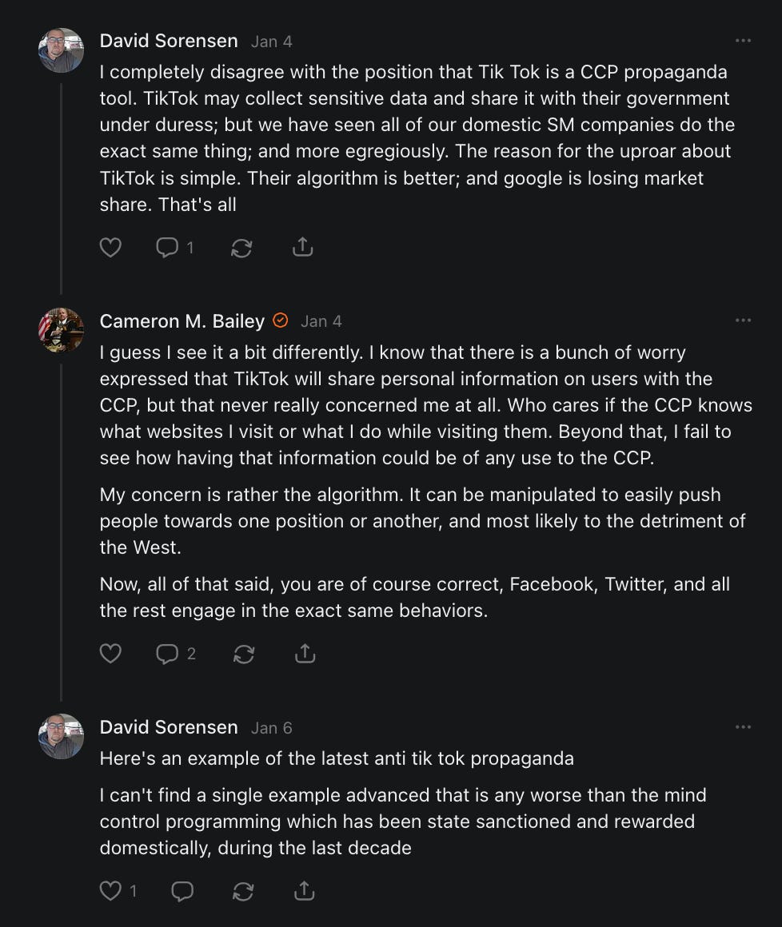Share David Sorensen's first Jan 4 comment

tap(302, 248)
